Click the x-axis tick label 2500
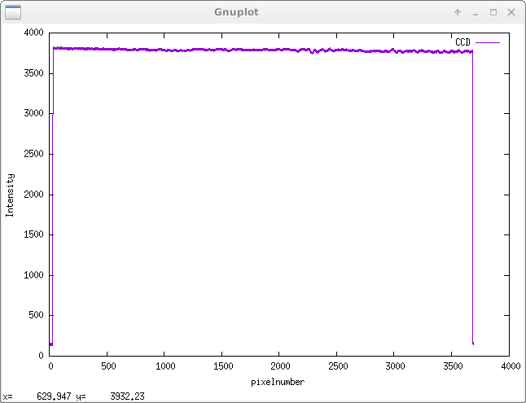 pos(338,366)
